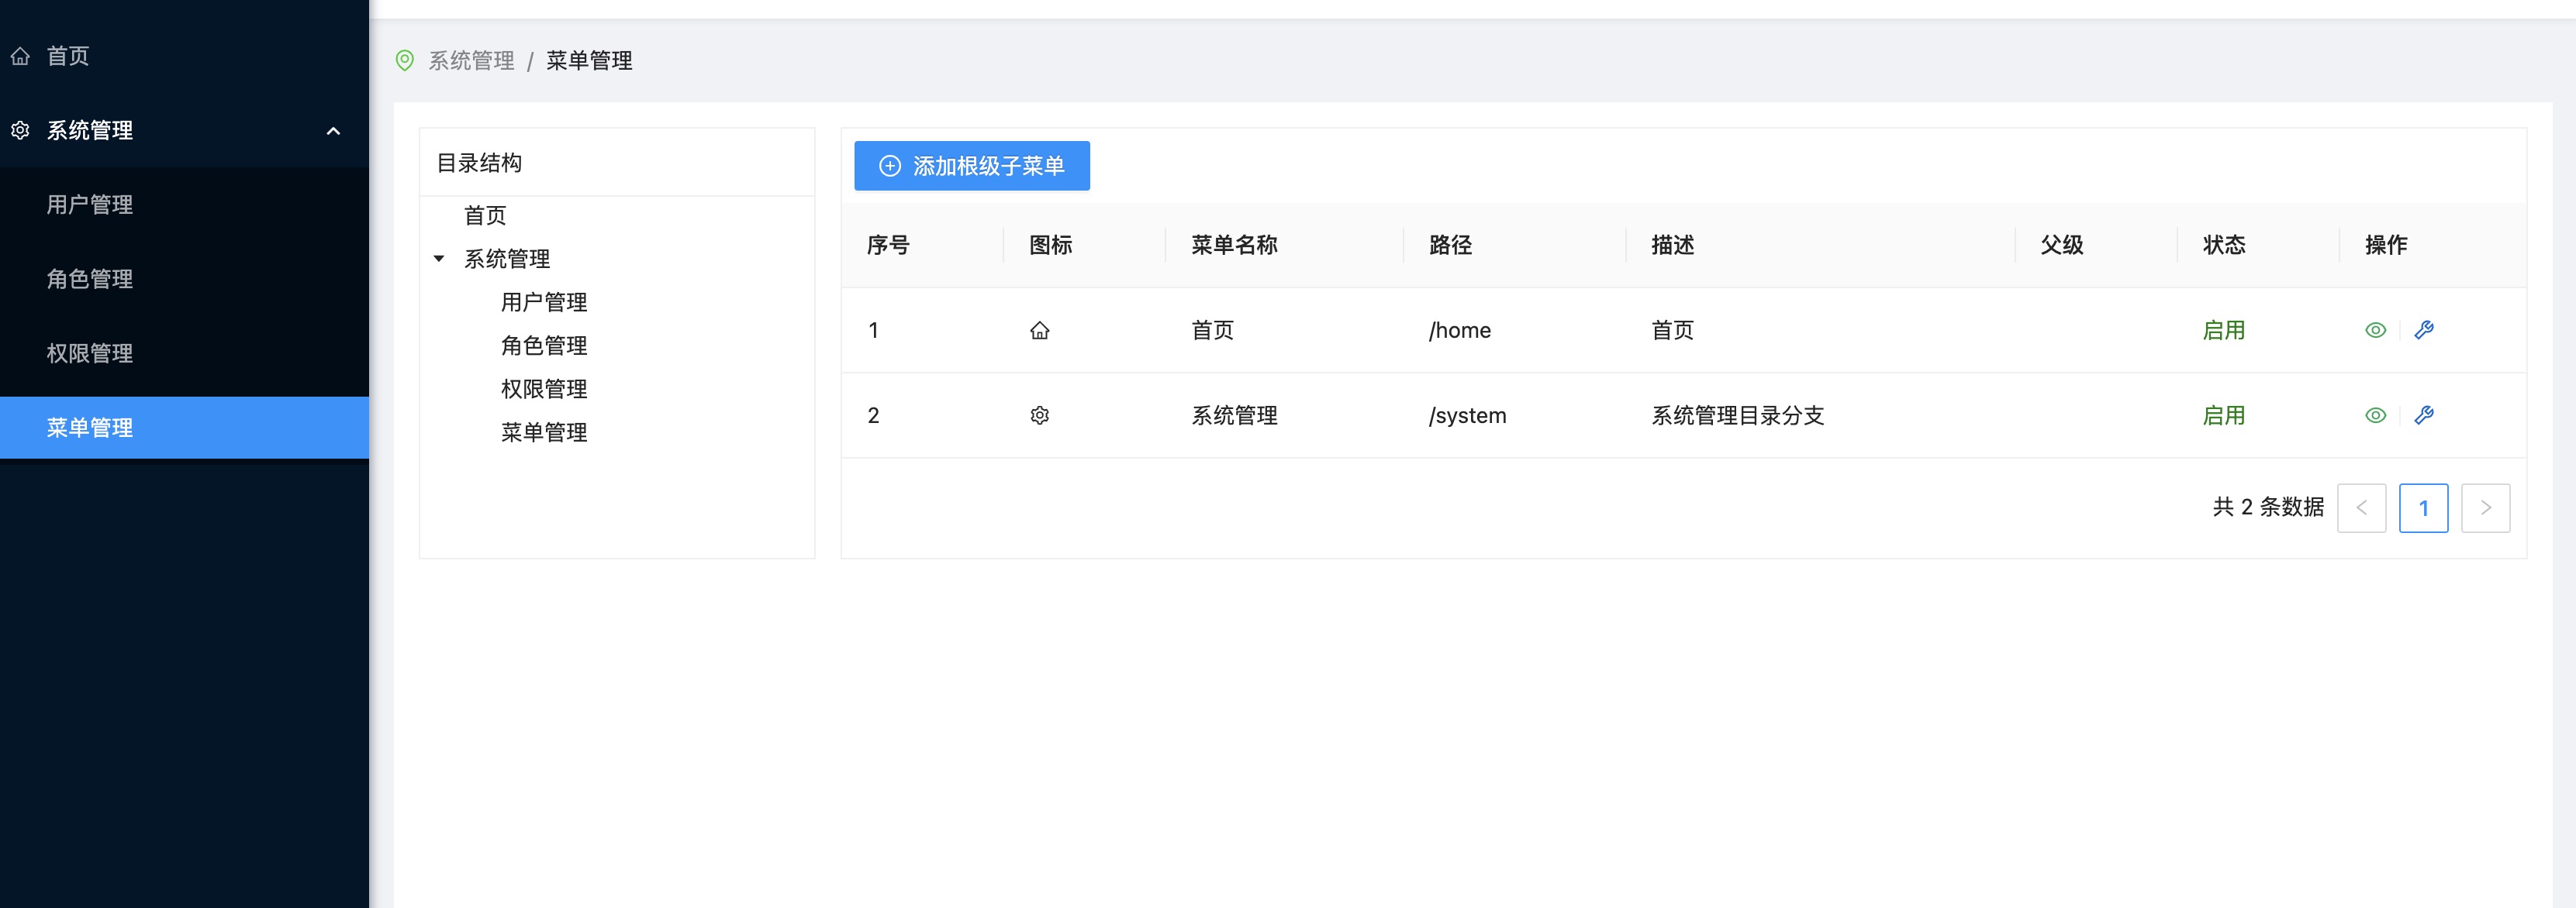
Task: Go to previous page in pagination
Action: pyautogui.click(x=2362, y=508)
